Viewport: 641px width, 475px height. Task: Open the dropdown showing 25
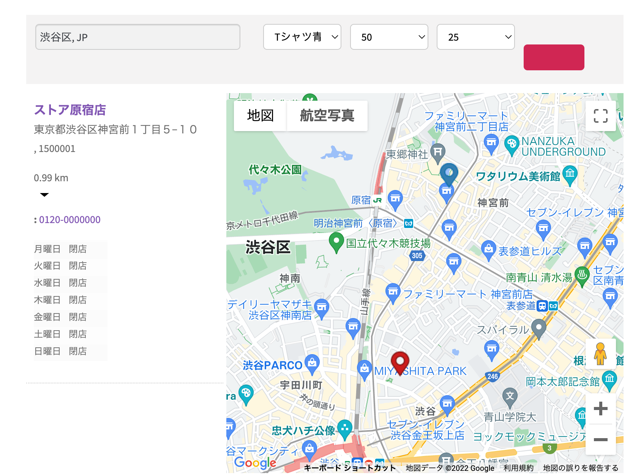[x=476, y=37]
